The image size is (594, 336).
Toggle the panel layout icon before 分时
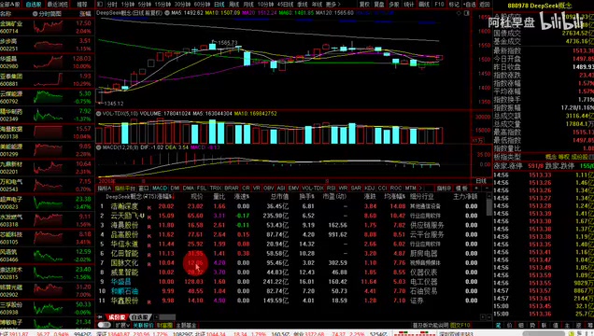pyautogui.click(x=100, y=4)
